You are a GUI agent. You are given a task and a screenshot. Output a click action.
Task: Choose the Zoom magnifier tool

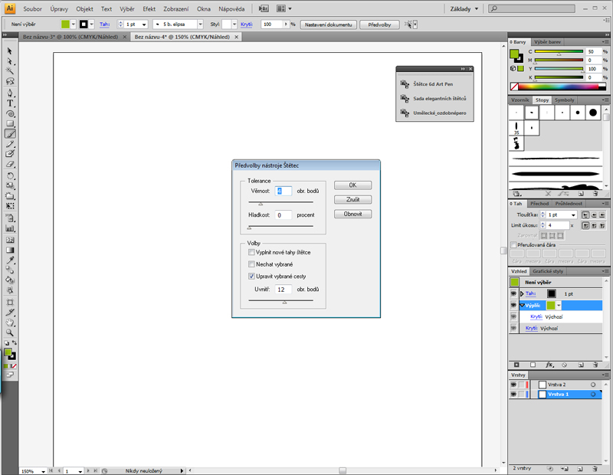pyautogui.click(x=11, y=333)
